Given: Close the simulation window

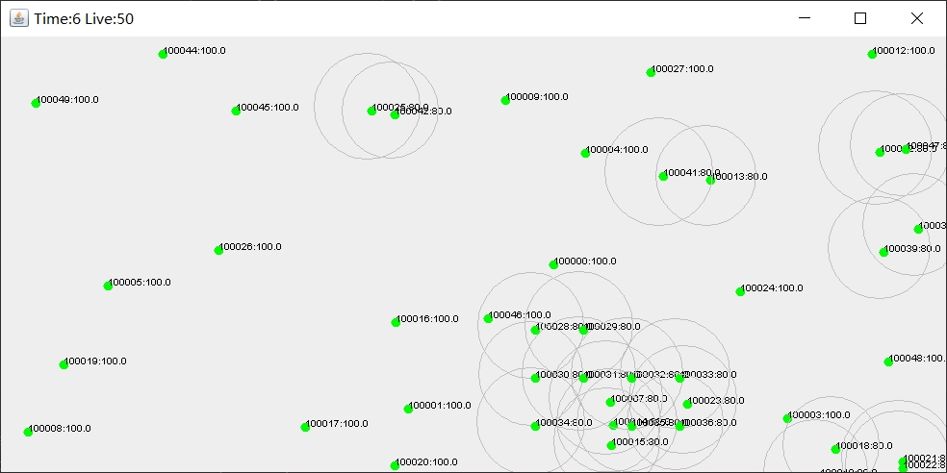Looking at the screenshot, I should 917,18.
